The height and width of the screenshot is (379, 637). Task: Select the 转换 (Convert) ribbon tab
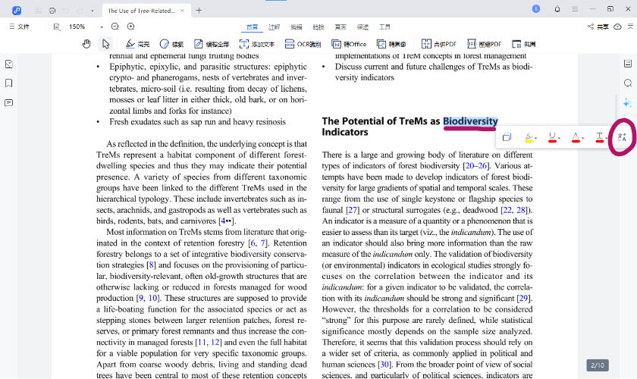pyautogui.click(x=318, y=27)
